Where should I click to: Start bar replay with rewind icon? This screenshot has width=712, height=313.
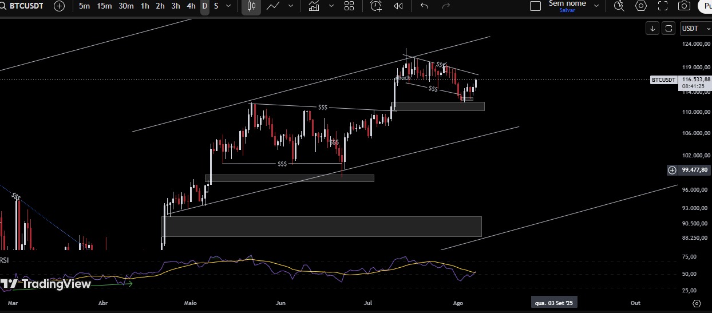[398, 6]
